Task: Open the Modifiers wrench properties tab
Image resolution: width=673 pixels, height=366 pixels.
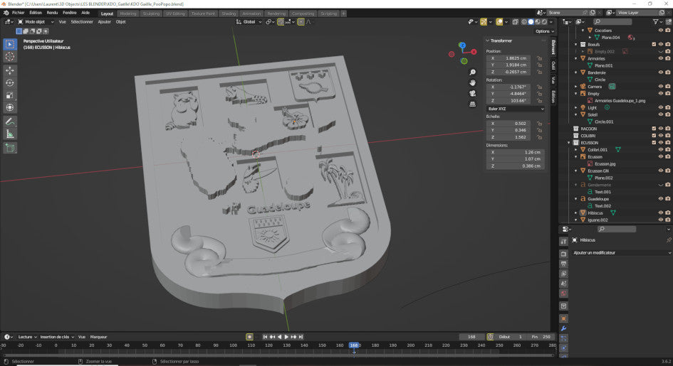Action: (x=563, y=329)
